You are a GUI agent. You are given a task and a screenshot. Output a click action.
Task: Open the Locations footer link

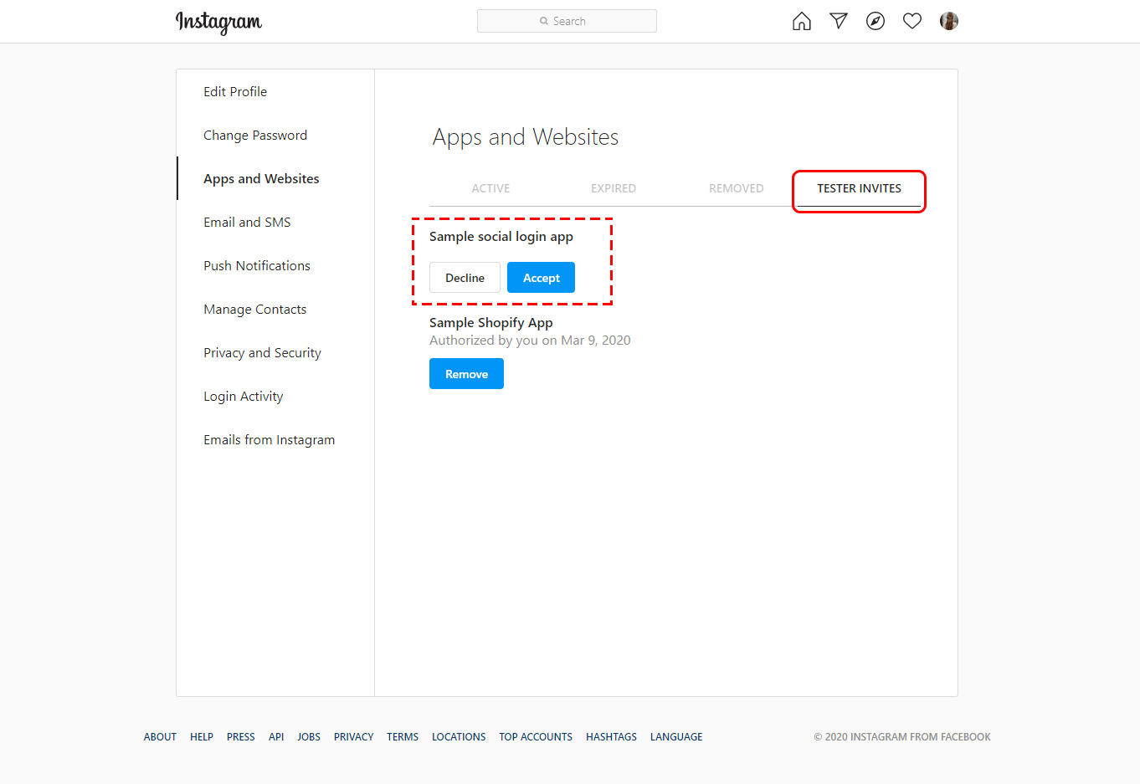point(459,737)
